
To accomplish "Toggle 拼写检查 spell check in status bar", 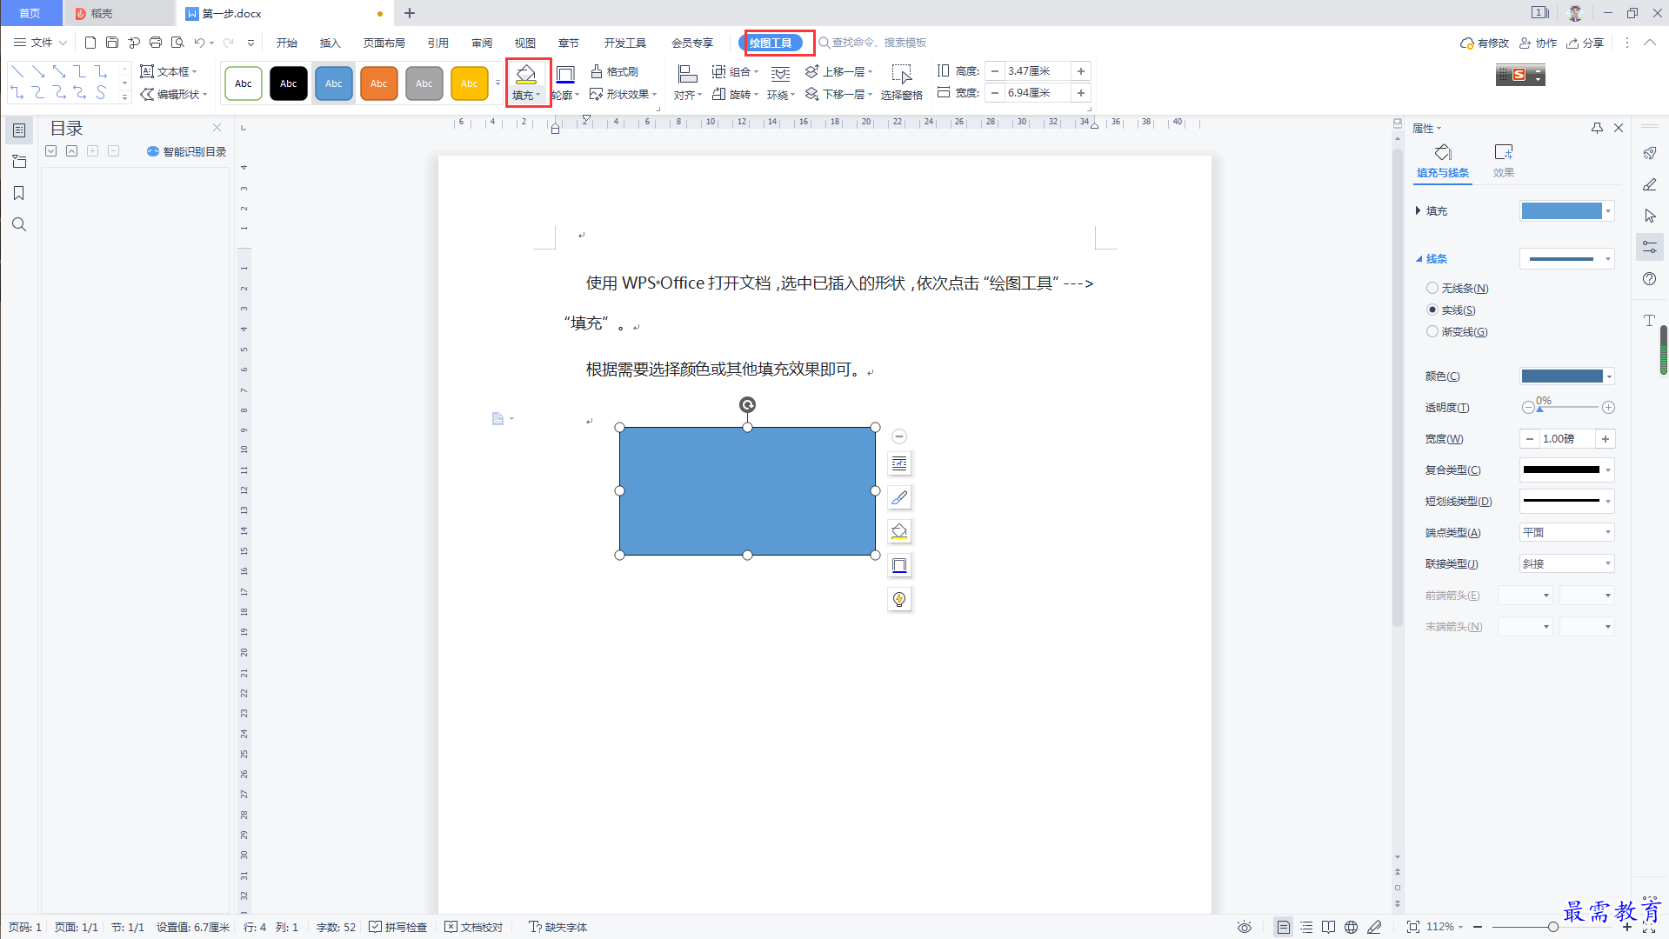I will (x=398, y=927).
